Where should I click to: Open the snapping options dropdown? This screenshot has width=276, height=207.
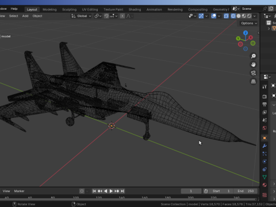pyautogui.click(x=114, y=16)
